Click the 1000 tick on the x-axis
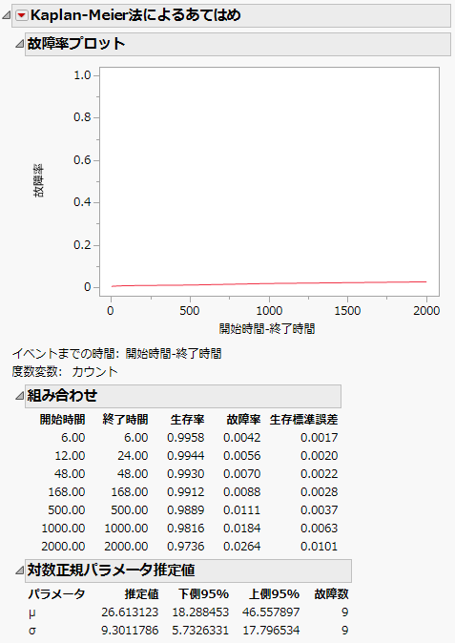Viewport: 455px width, 643px height. coord(269,310)
